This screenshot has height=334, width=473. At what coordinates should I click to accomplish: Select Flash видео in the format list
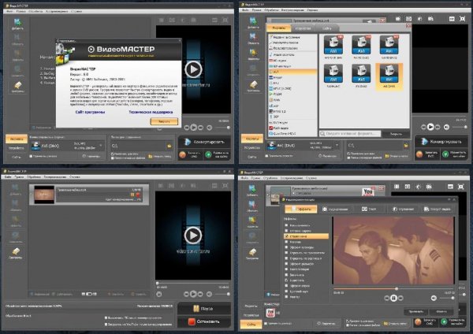pyautogui.click(x=292, y=128)
